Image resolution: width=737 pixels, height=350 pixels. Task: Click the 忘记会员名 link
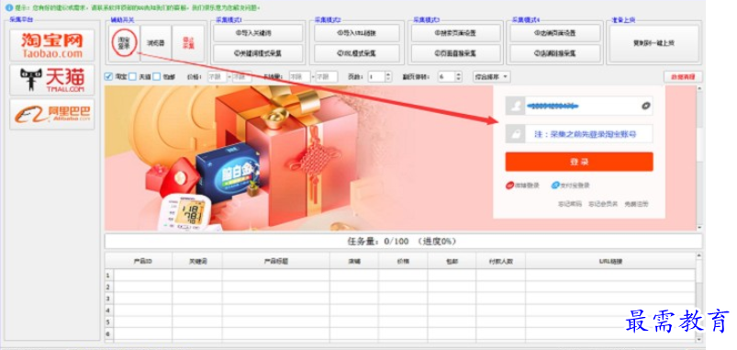pyautogui.click(x=603, y=204)
